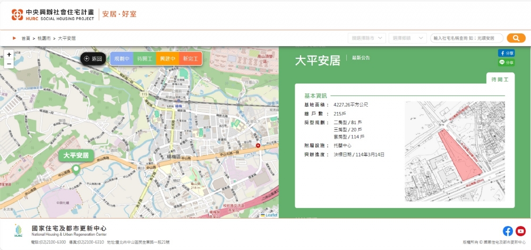
Task: Open the HURC Social Housing Project logo
Action: 53,14
